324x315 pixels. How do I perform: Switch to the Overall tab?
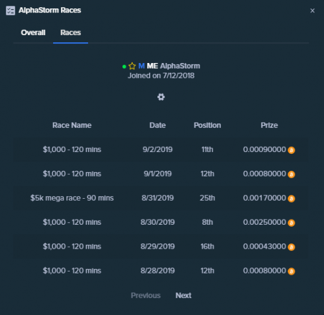pos(33,32)
